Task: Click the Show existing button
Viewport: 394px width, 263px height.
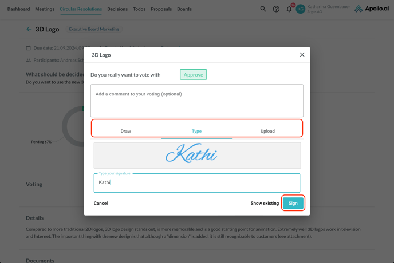Action: [x=265, y=203]
